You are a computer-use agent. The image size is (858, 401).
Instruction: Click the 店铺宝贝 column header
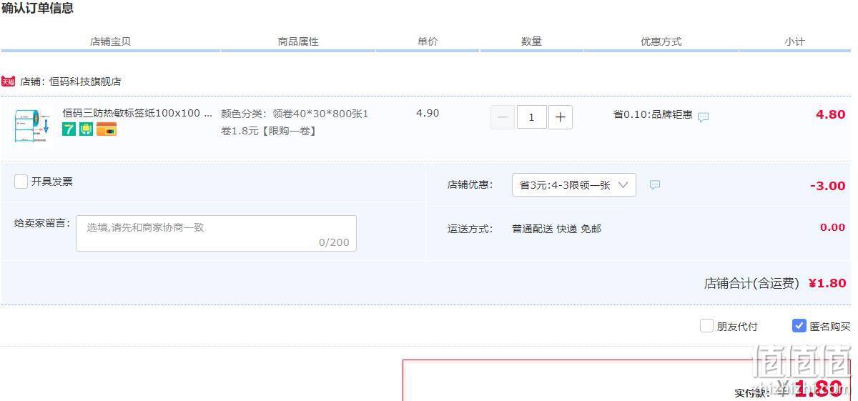pos(110,41)
